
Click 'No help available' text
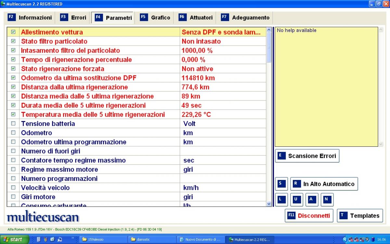(x=296, y=30)
